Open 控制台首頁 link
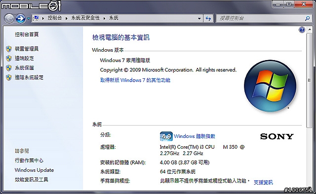 click(27, 34)
